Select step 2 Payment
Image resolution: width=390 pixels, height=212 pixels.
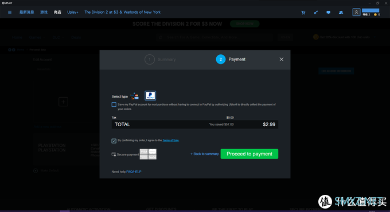coord(231,59)
